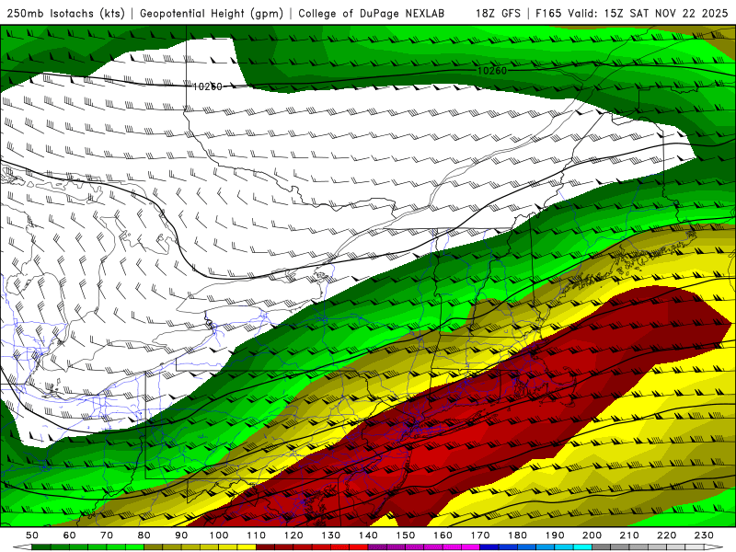
Task: Click the 'Geopotential Height (gpm)' title text
Action: 212,14
